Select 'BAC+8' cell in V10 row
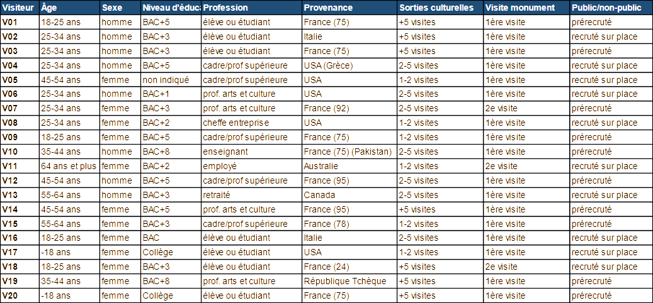Viewport: 653px width, 303px height. 171,151
